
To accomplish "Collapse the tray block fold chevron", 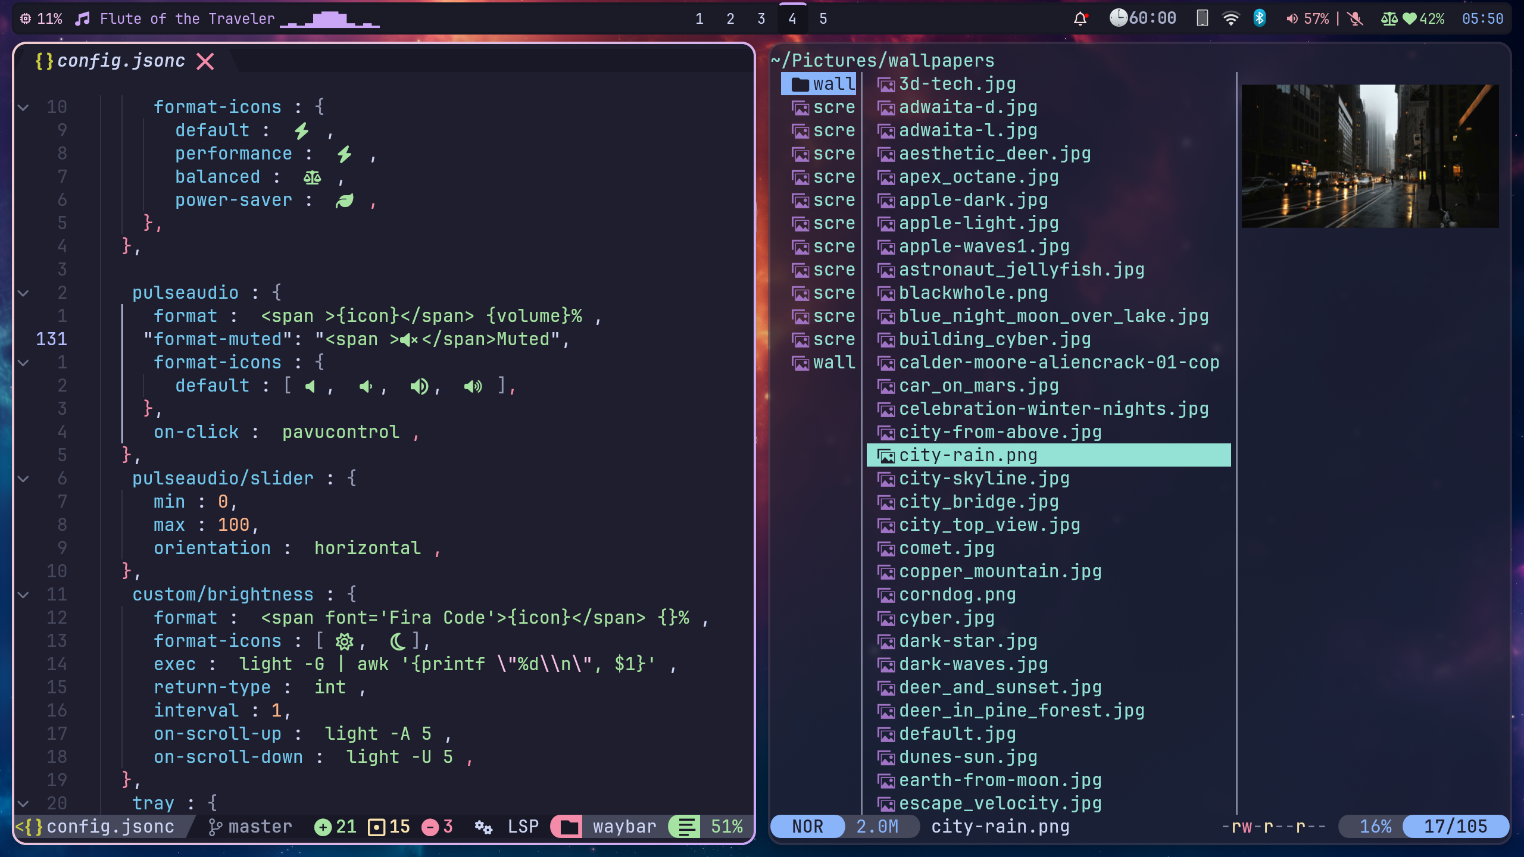I will tap(23, 803).
